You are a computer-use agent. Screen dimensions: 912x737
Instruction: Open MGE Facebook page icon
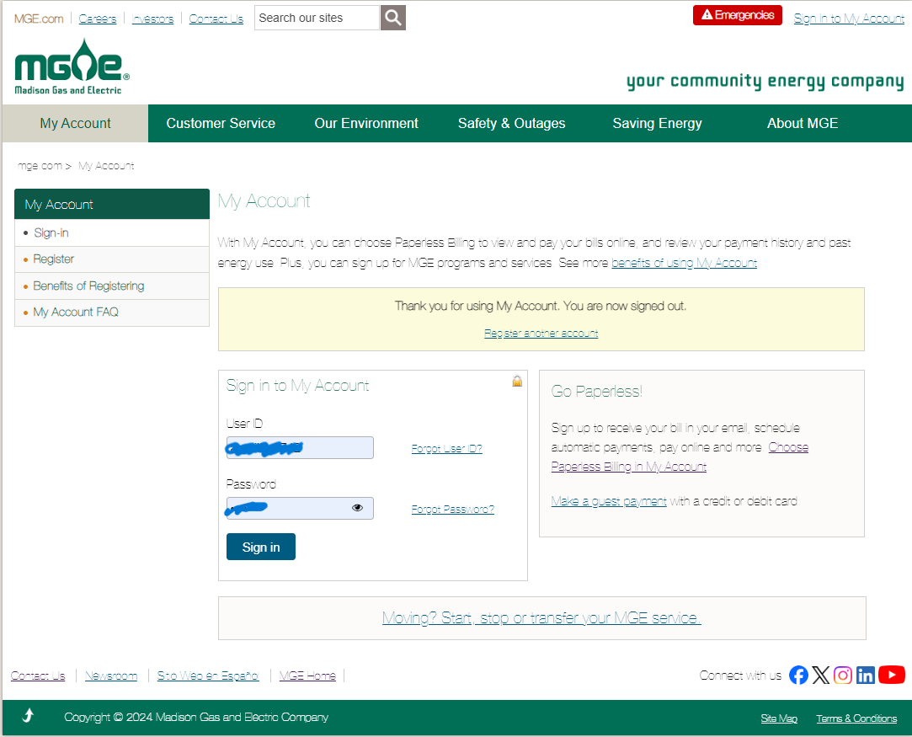click(x=798, y=675)
